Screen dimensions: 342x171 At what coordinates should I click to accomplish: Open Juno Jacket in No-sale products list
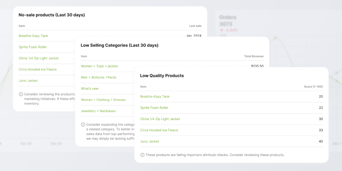coord(28,80)
